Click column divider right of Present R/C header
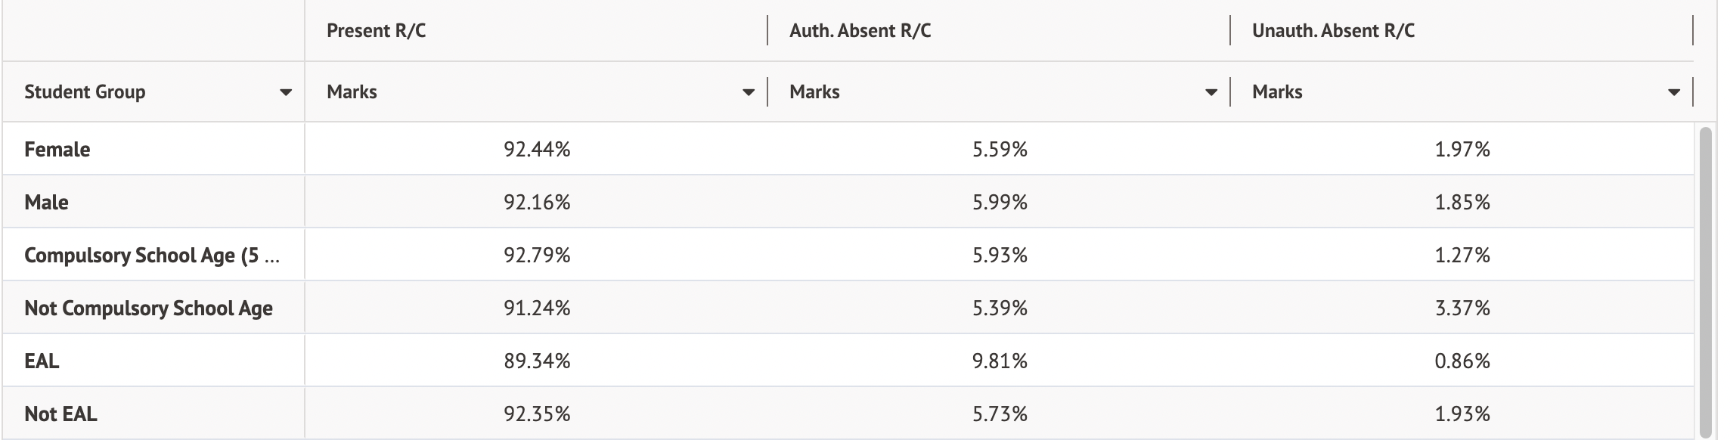Screen dimensions: 1730x440 pos(767,31)
